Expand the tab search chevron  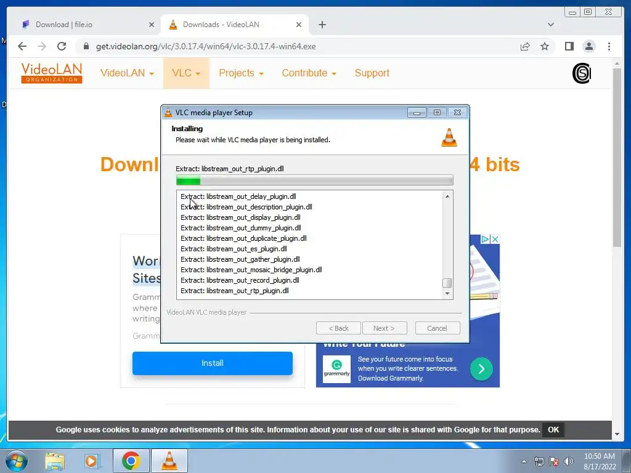pyautogui.click(x=551, y=25)
